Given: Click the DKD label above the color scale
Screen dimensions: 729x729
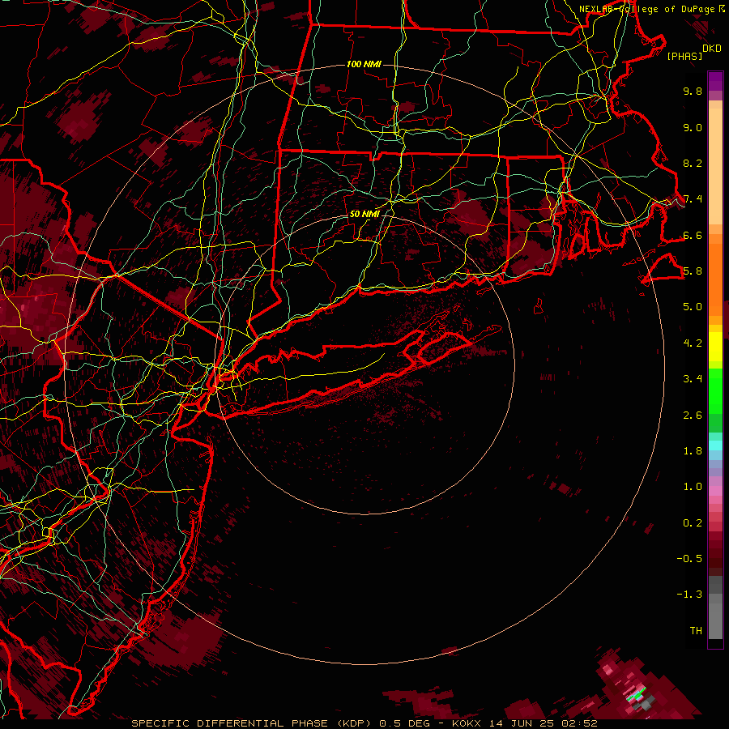Looking at the screenshot, I should (712, 49).
